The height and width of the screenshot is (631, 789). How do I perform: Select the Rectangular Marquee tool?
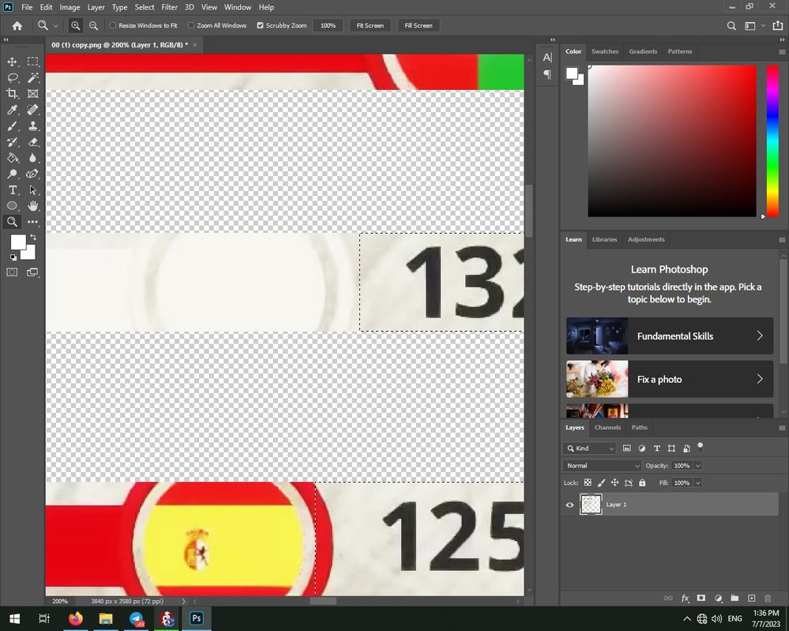[32, 62]
